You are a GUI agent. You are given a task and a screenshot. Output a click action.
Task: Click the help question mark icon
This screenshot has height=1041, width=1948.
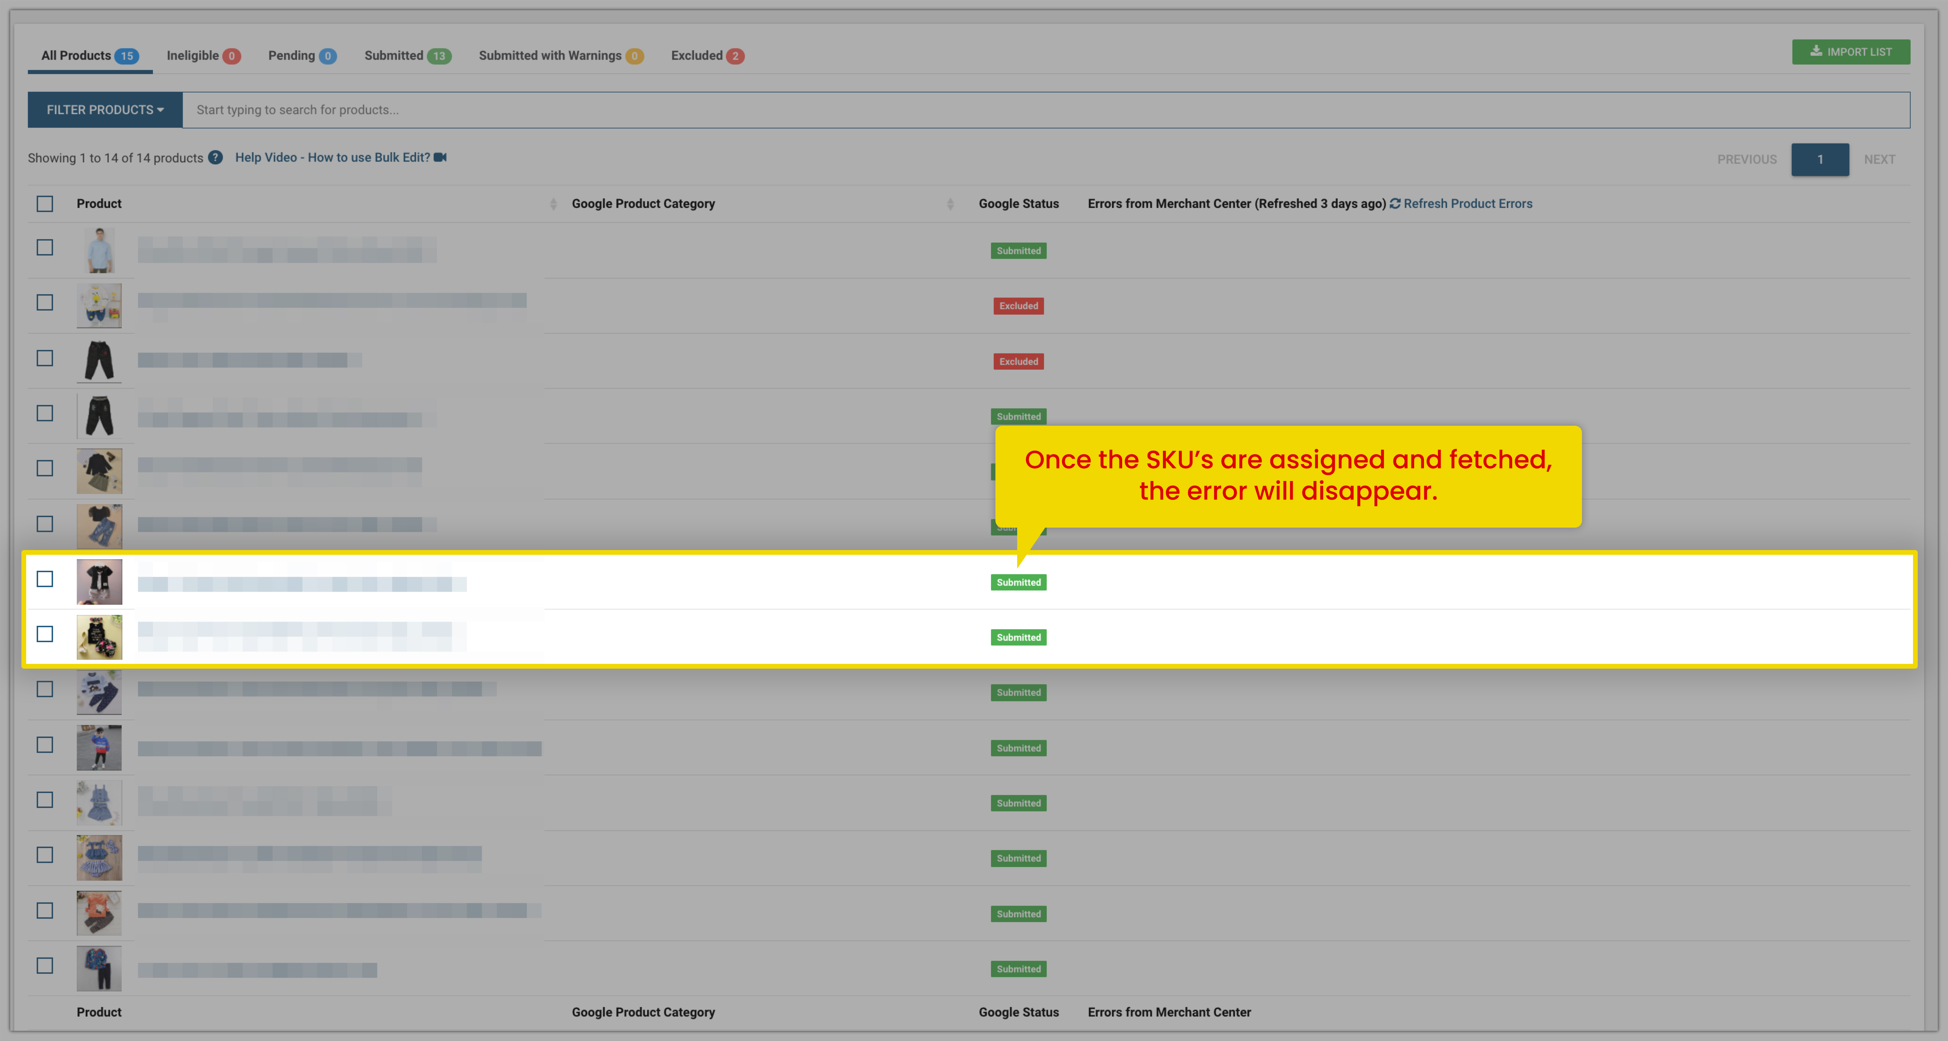[x=215, y=157]
